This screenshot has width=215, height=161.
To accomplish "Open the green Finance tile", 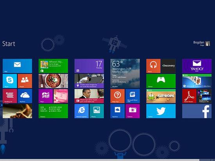I will coord(53,111).
